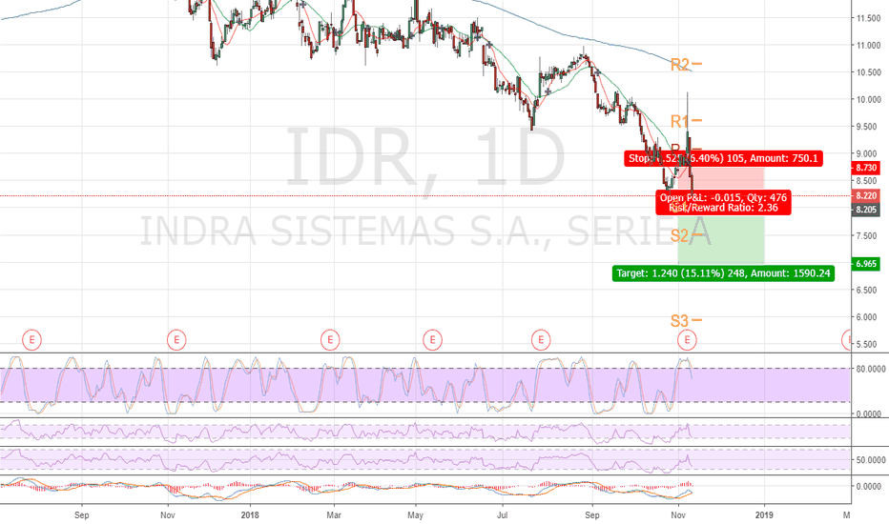The image size is (889, 524).
Task: Click the 80.0000 stochastic scale value
Action: [x=871, y=369]
